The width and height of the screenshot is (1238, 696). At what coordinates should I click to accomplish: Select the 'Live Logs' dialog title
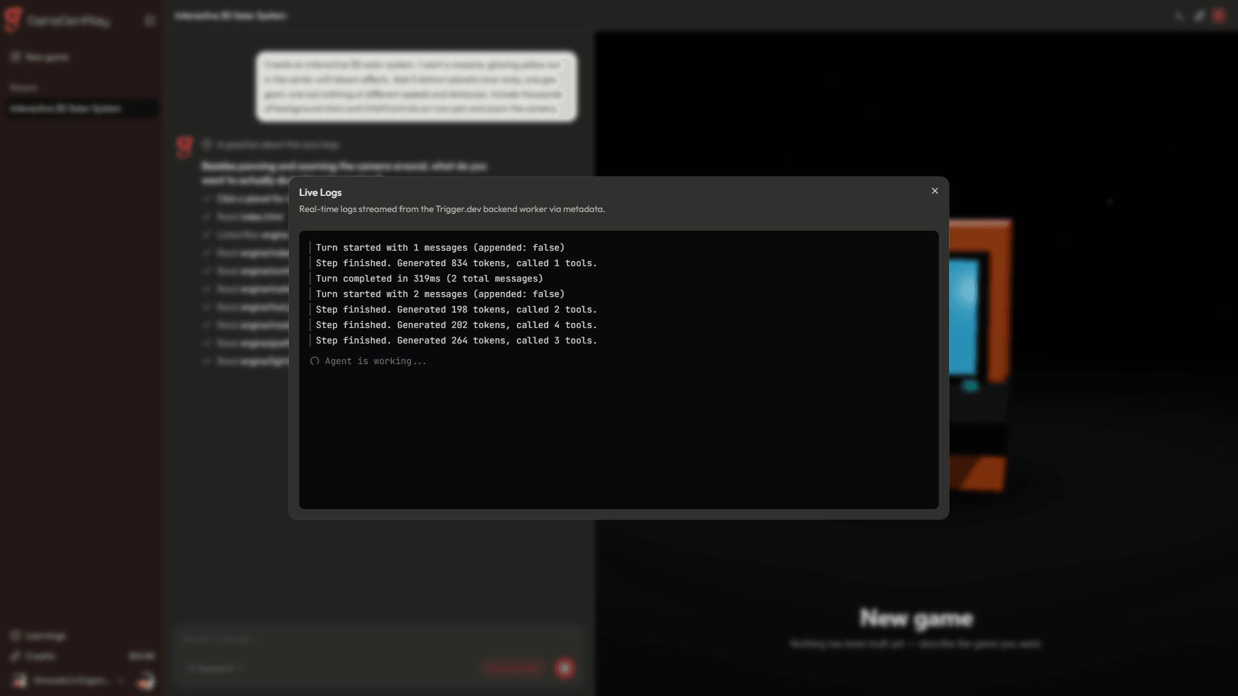pyautogui.click(x=320, y=192)
